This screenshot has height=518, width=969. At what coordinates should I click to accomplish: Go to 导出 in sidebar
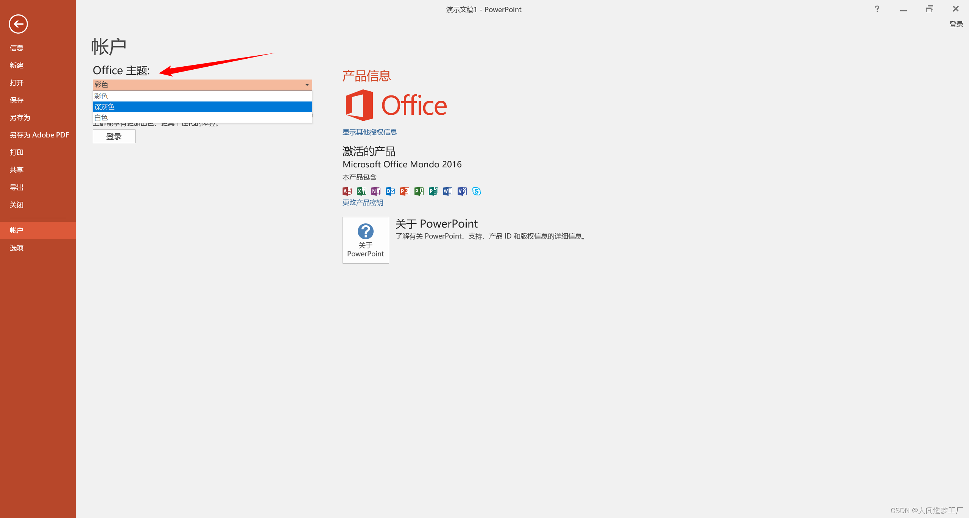click(17, 187)
